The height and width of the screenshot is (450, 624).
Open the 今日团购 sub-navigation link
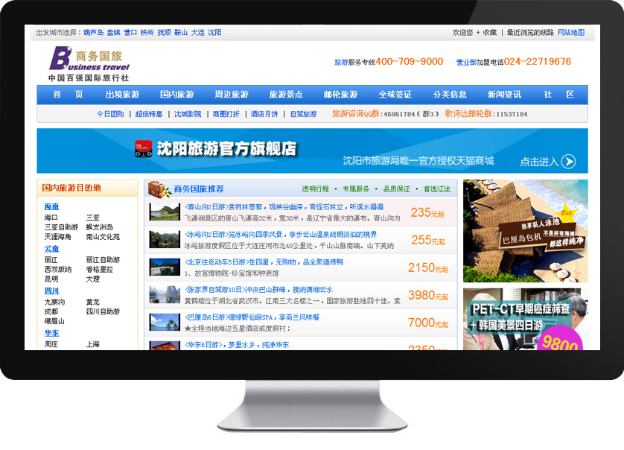[x=110, y=114]
